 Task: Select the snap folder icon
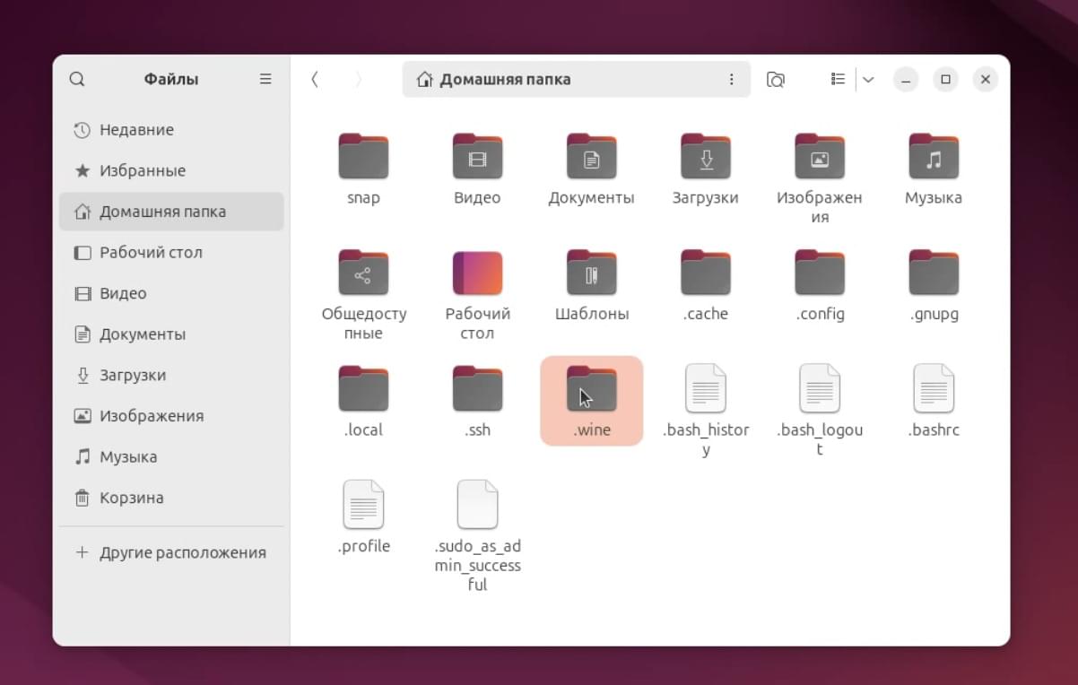click(363, 156)
